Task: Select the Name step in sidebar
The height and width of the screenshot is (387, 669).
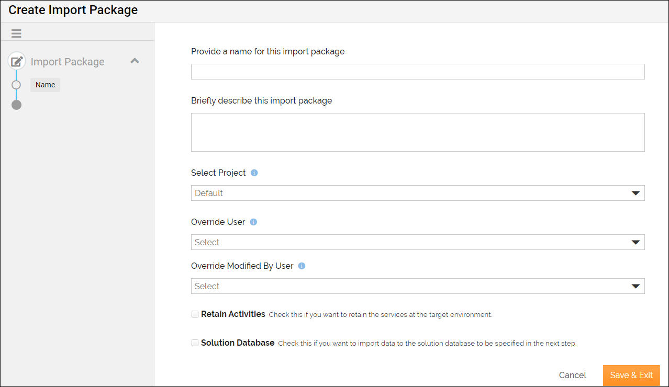Action: point(45,85)
